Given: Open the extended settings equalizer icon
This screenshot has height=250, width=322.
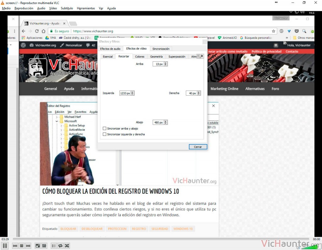Looking at the screenshot, I should (x=44, y=246).
